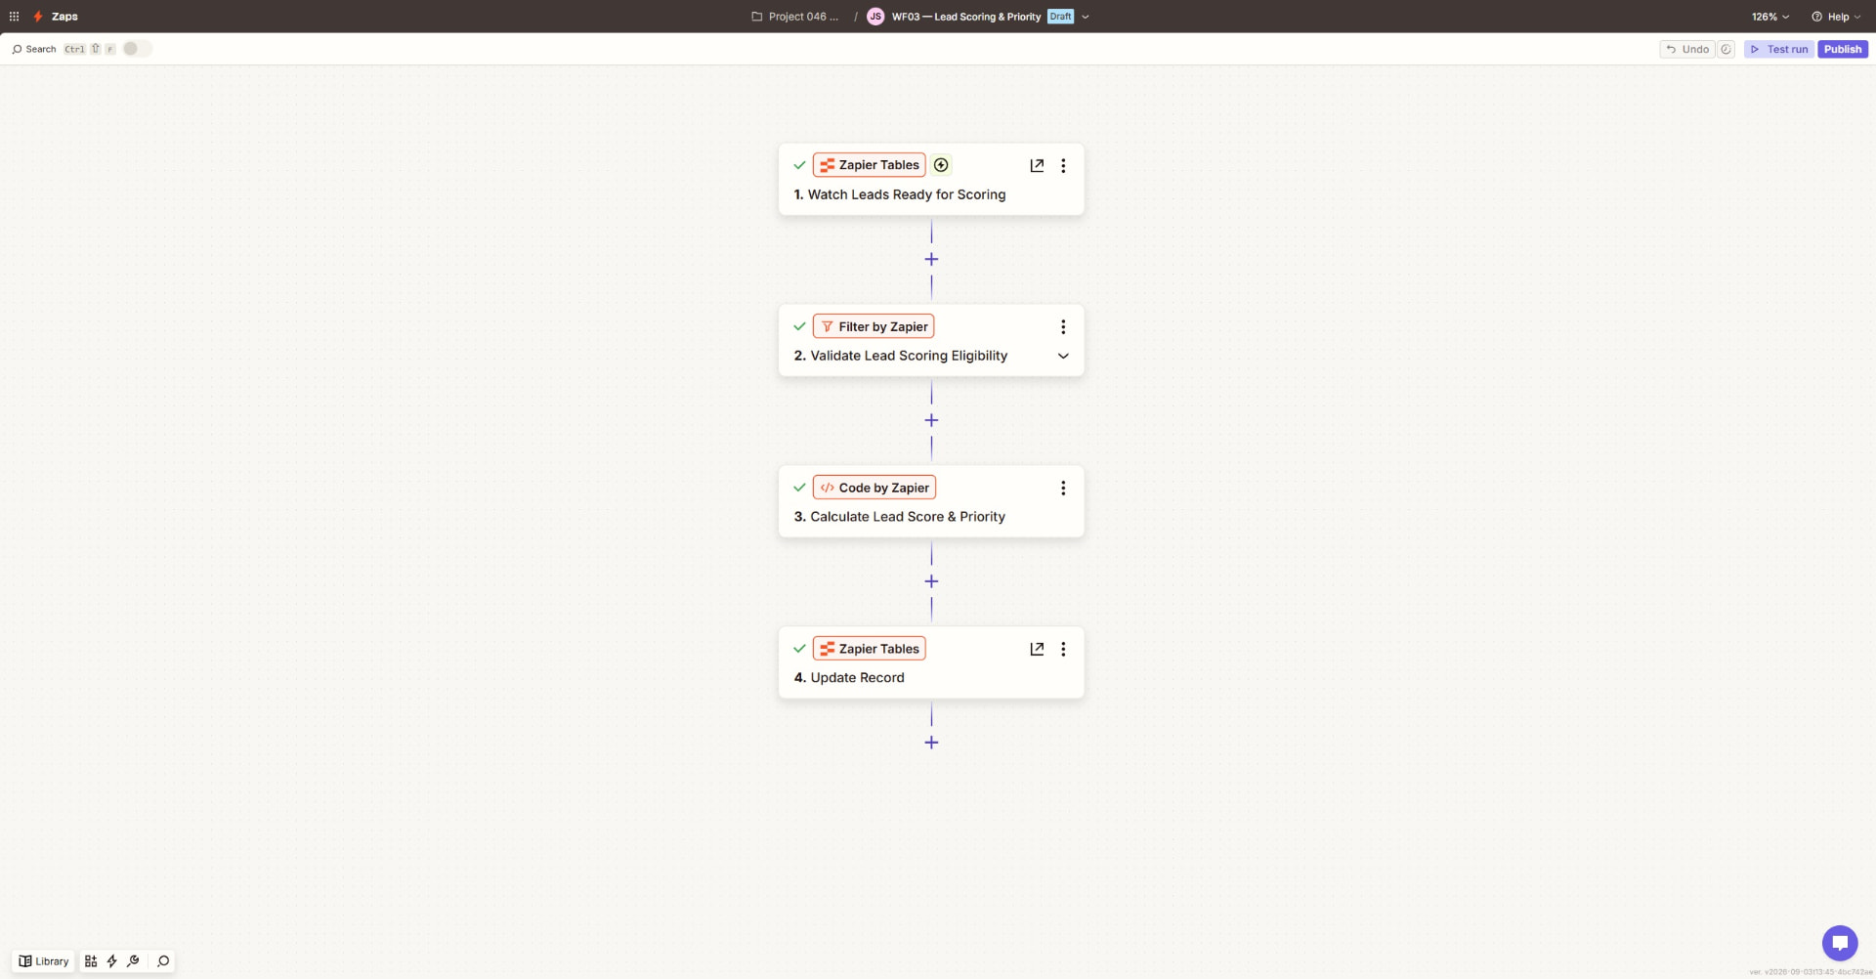Open the JS user avatar
This screenshot has width=1876, height=979.
[x=875, y=17]
